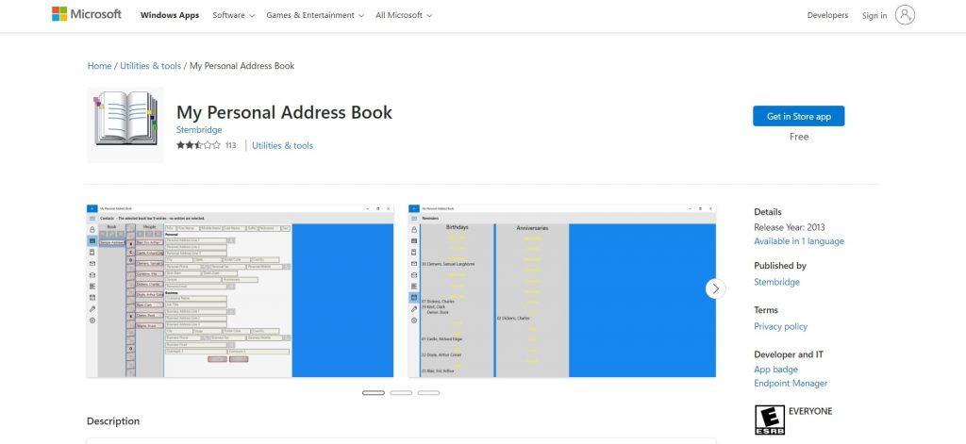Click the Release Year: 2013 text
The width and height of the screenshot is (966, 444).
pyautogui.click(x=790, y=226)
